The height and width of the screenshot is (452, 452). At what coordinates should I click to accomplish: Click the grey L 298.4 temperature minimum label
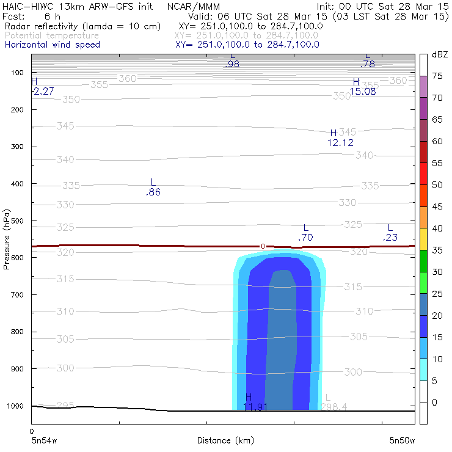click(334, 402)
